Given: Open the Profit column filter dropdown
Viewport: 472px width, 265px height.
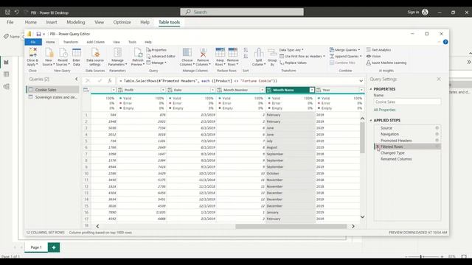Looking at the screenshot, I should click(x=163, y=90).
